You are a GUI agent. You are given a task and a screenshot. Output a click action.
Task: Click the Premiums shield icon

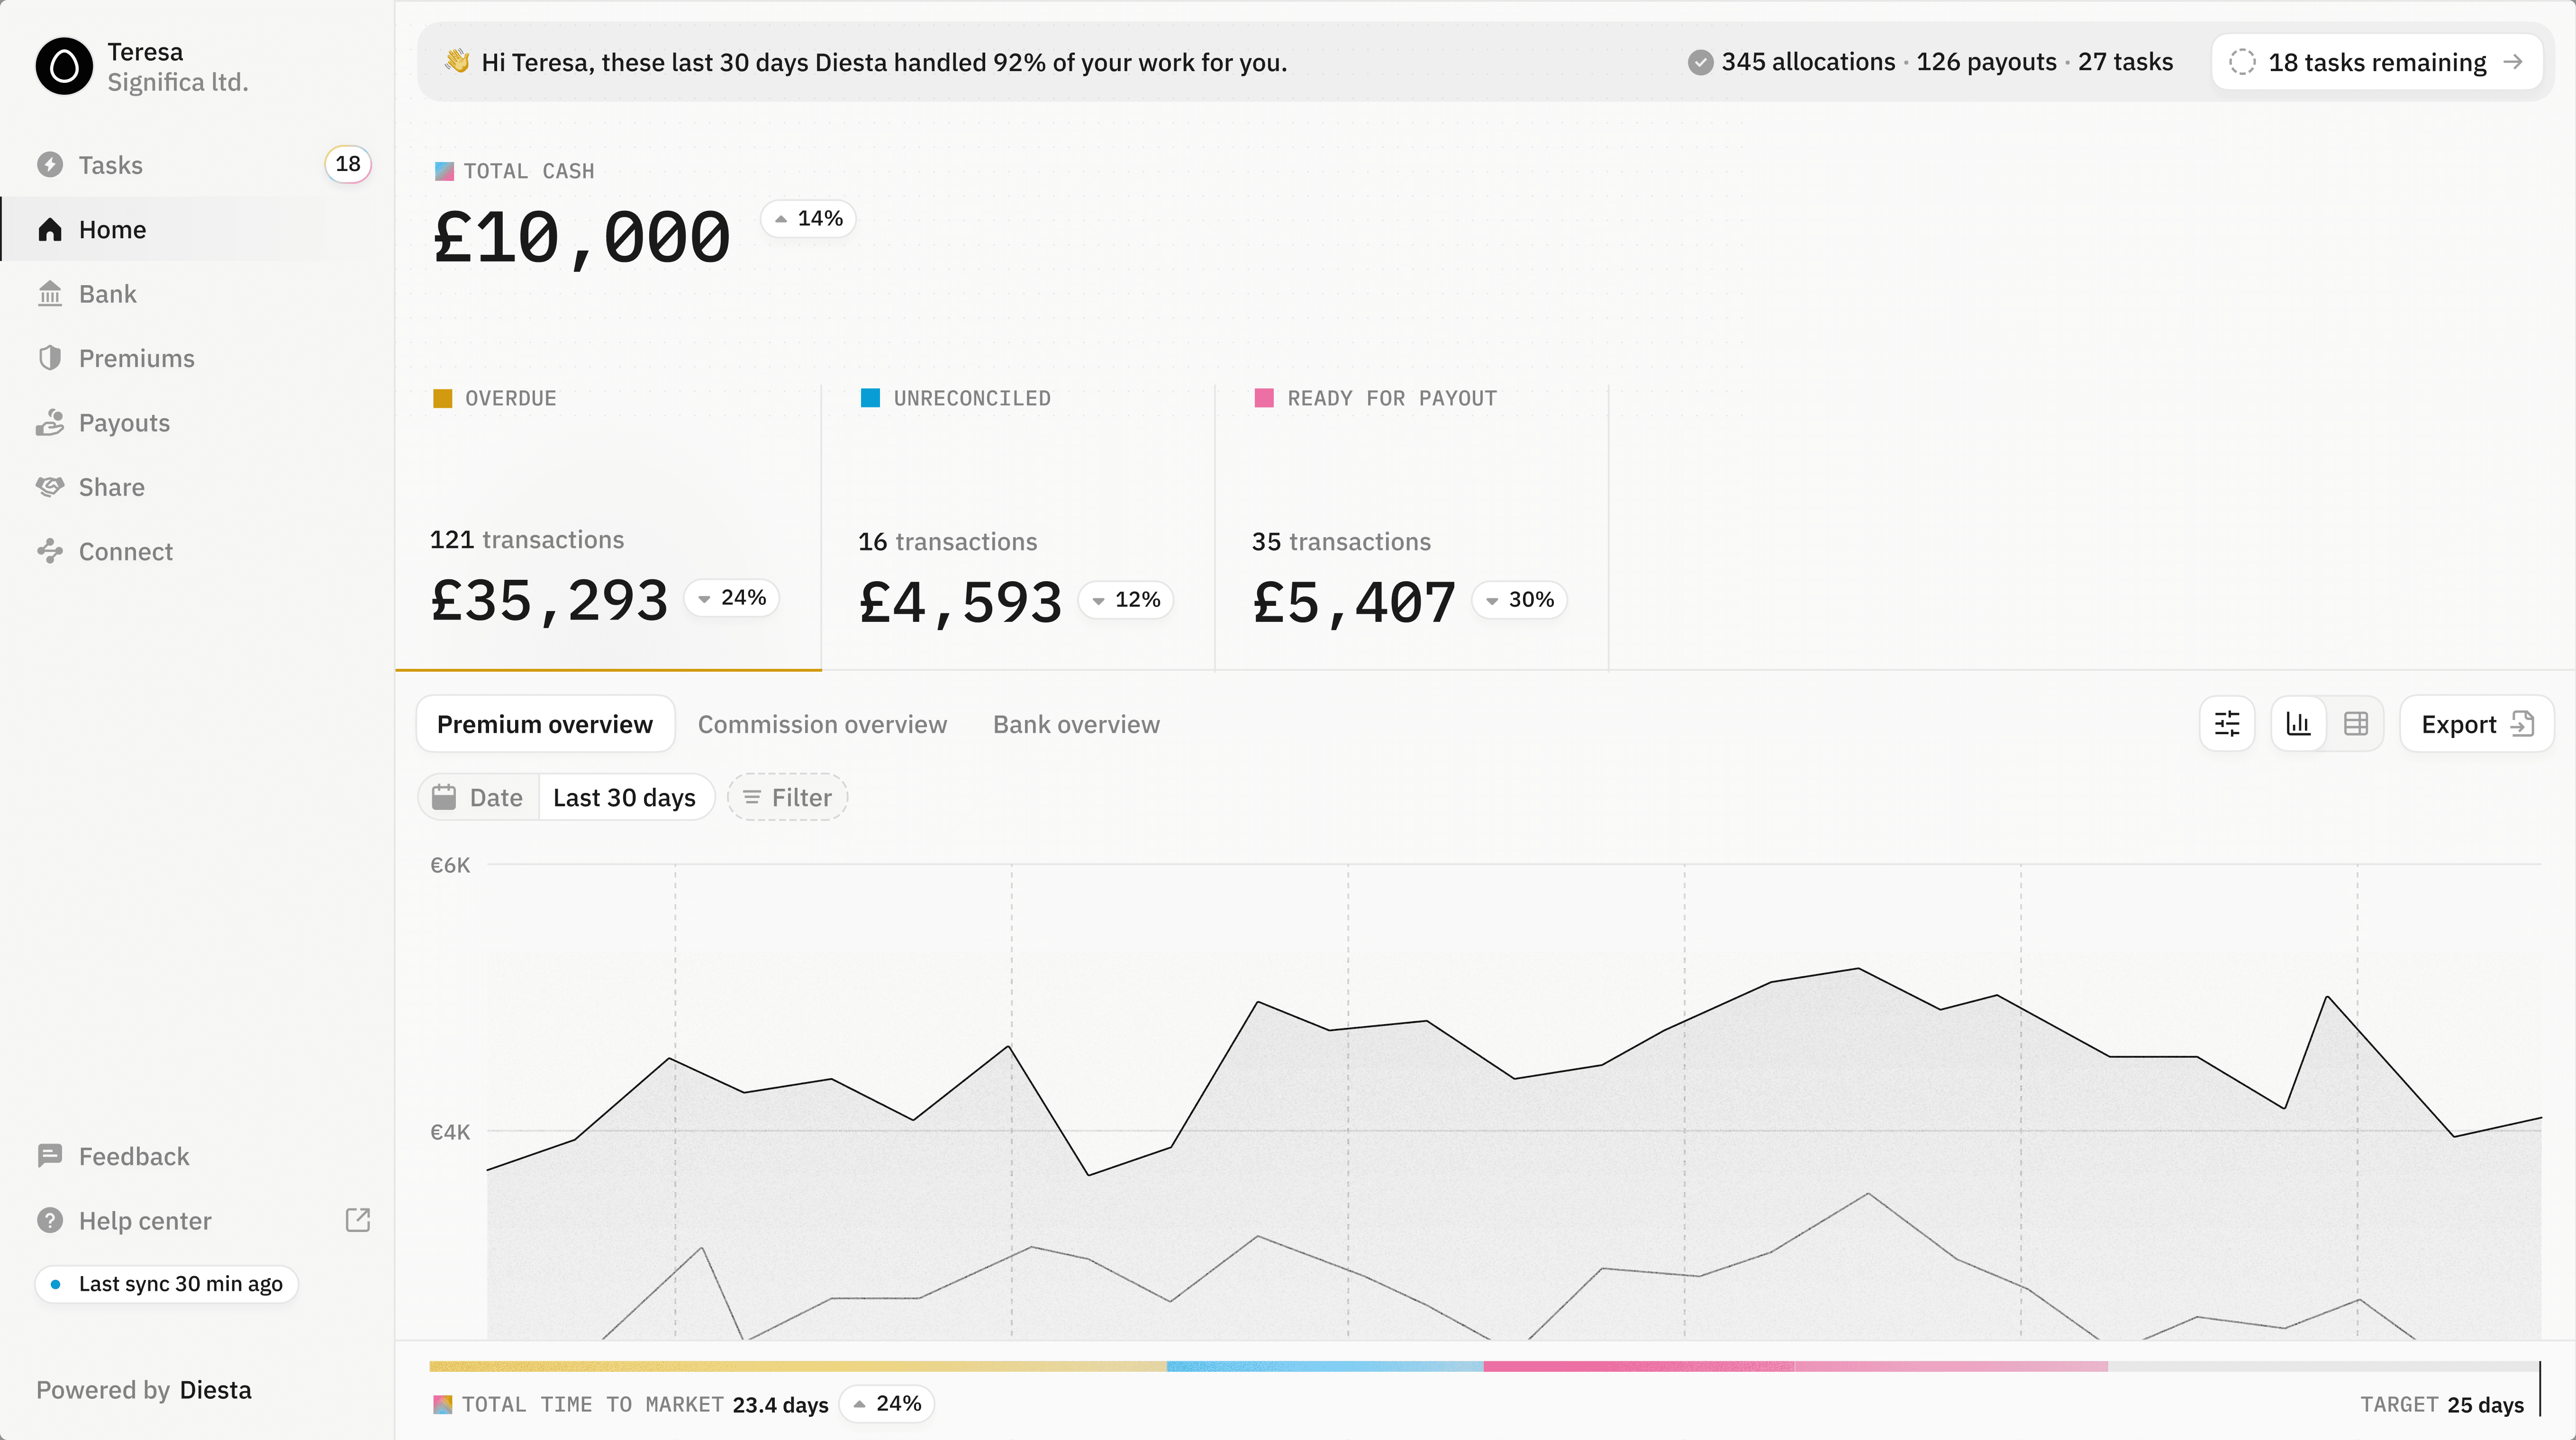pos(50,359)
